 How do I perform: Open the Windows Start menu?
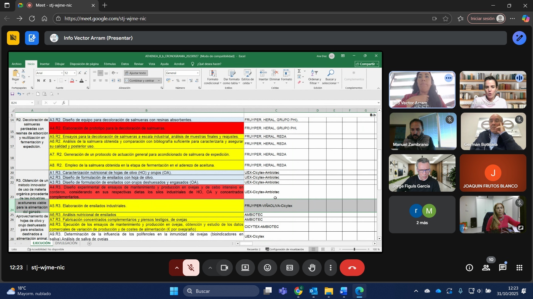tap(174, 291)
